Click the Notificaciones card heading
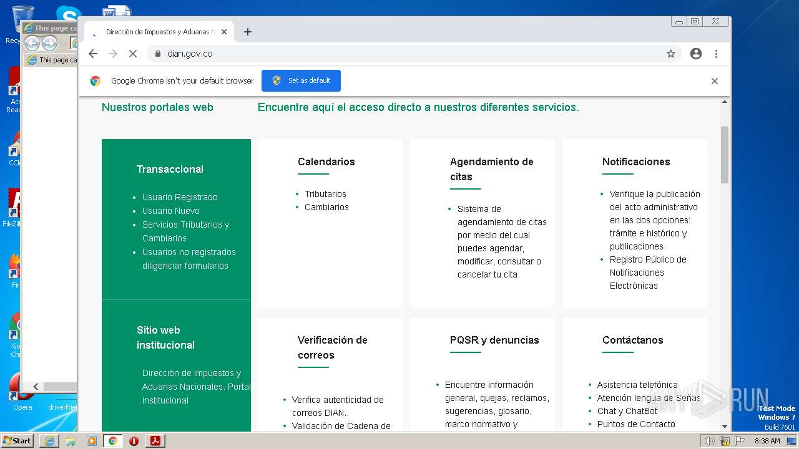 [636, 162]
